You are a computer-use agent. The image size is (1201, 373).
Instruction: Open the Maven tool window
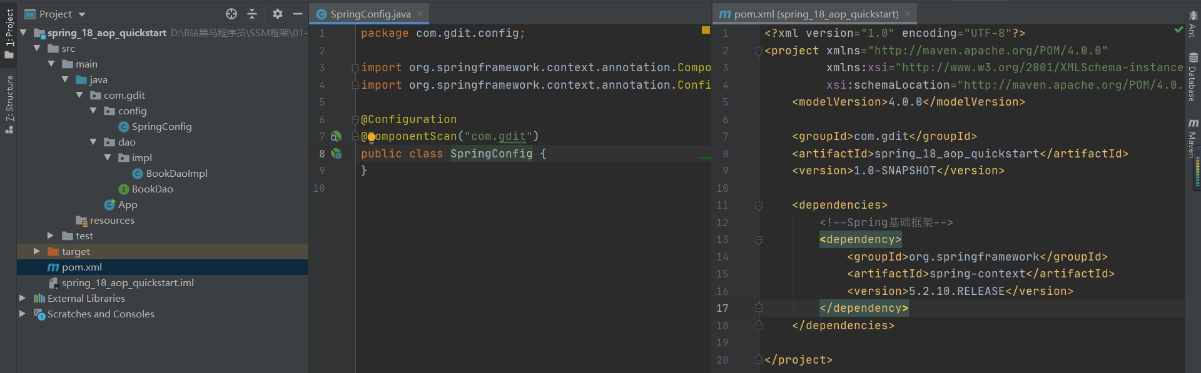(1193, 138)
